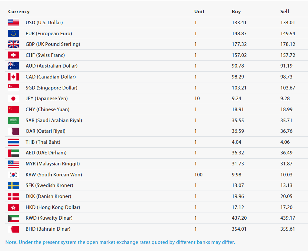The width and height of the screenshot is (308, 251).
Task: Click the BHD sell rate 355.61
Action: pyautogui.click(x=288, y=229)
